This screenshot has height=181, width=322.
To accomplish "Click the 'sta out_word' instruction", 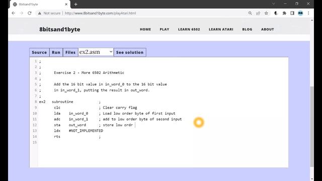I will (x=70, y=125).
